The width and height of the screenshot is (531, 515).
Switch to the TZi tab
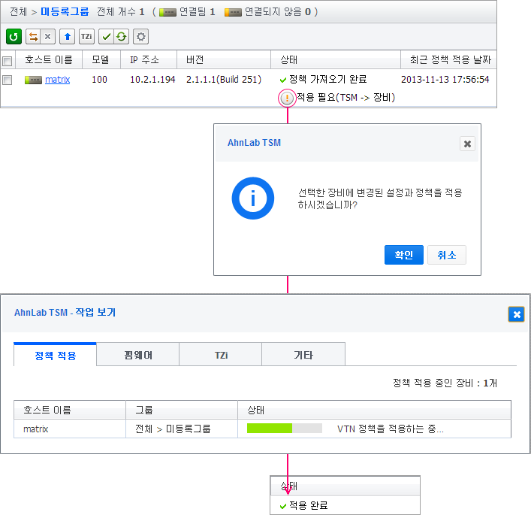[x=221, y=355]
